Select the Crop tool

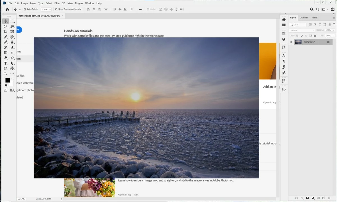coord(5,32)
